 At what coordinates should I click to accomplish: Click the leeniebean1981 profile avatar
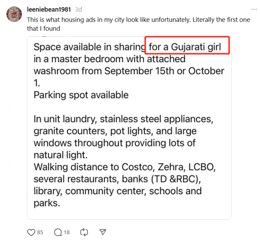click(x=14, y=14)
